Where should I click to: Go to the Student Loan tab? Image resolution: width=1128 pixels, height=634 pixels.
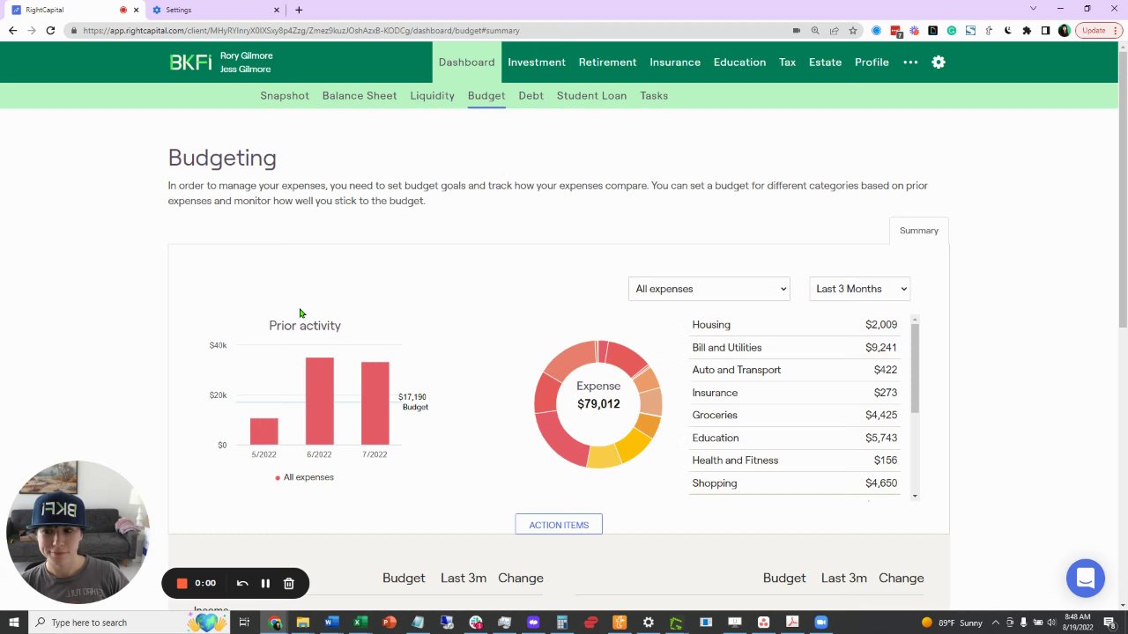click(591, 95)
